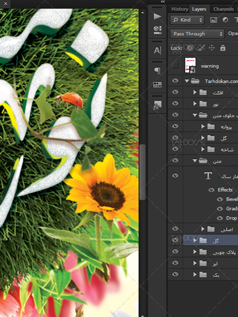Viewport: 238px width, 317px height.
Task: Select the selected گل group row
Action: click(x=210, y=241)
